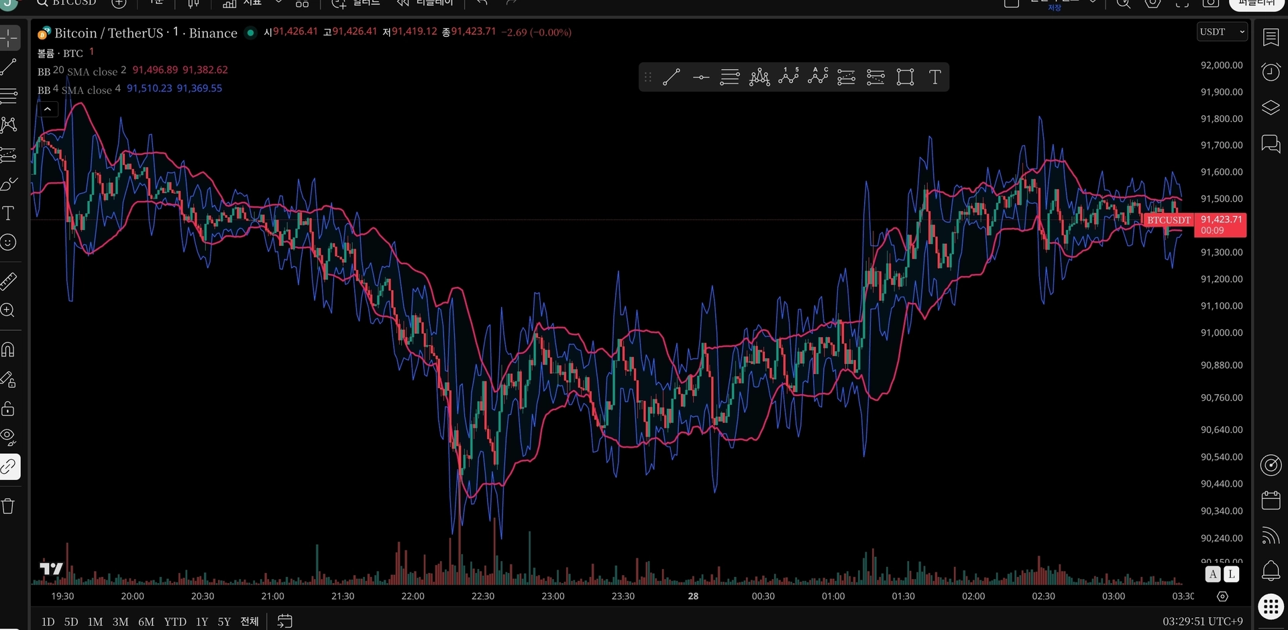Viewport: 1288px width, 630px height.
Task: Click the 퍼블리쉬 publish button
Action: pos(1256,4)
